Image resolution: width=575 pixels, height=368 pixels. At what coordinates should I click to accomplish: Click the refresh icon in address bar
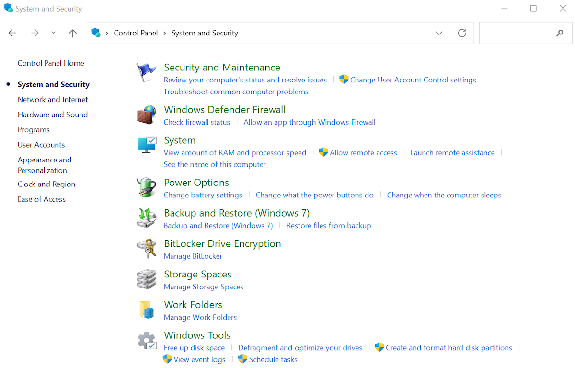click(x=461, y=33)
